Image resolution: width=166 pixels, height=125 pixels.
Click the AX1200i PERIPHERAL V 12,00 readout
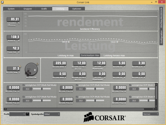click(x=99, y=63)
